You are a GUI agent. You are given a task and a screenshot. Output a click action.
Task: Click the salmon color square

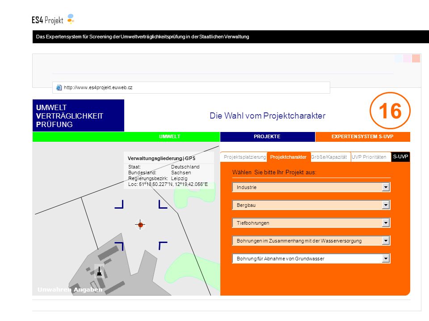click(x=416, y=58)
